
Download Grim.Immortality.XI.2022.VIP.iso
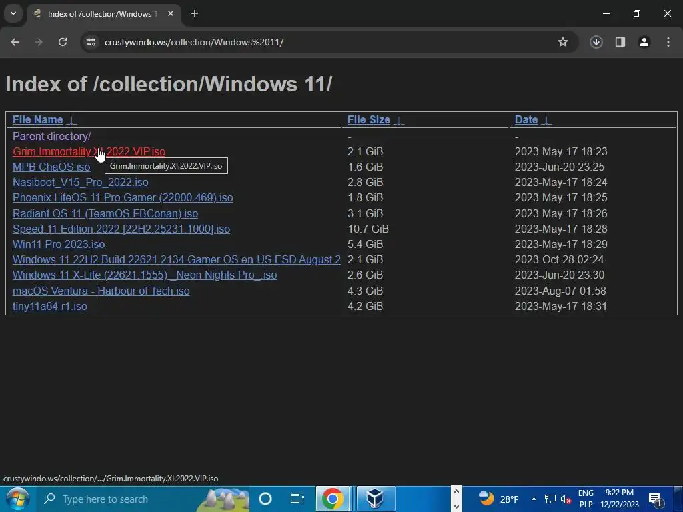[x=89, y=151]
